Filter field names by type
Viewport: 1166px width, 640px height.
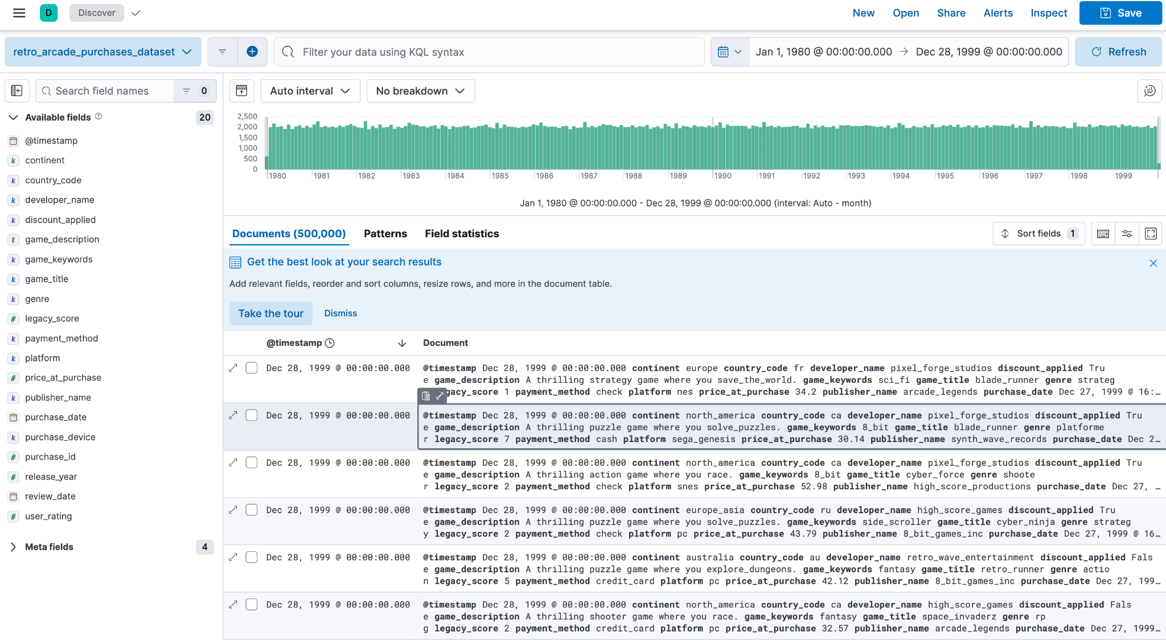tap(195, 91)
